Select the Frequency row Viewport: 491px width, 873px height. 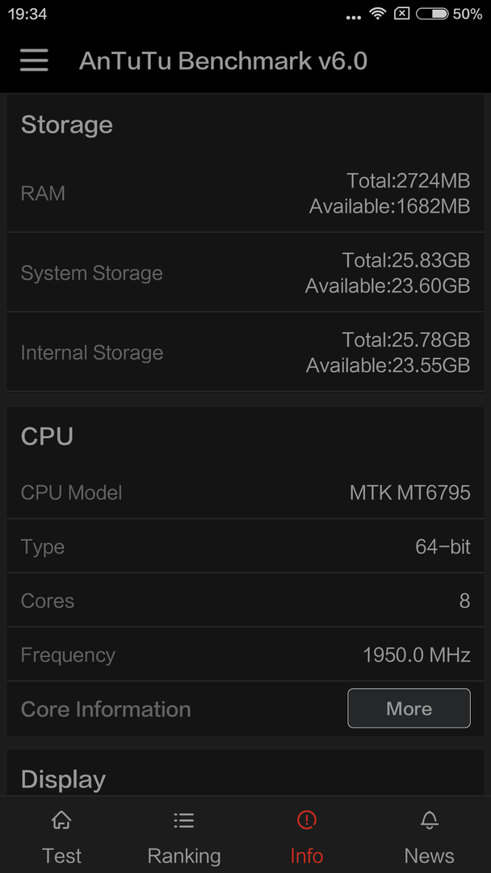(245, 655)
